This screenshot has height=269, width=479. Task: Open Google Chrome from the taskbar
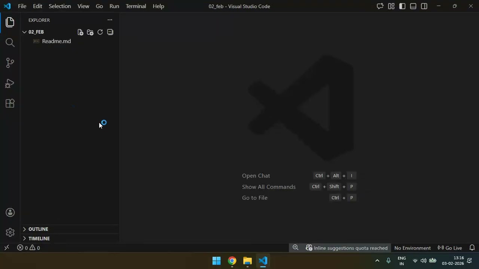pos(232,261)
